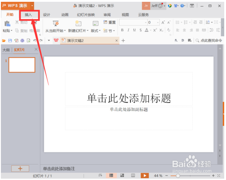Click the Export to PDF icon
The width and height of the screenshot is (226, 180).
pyautogui.click(x=16, y=40)
